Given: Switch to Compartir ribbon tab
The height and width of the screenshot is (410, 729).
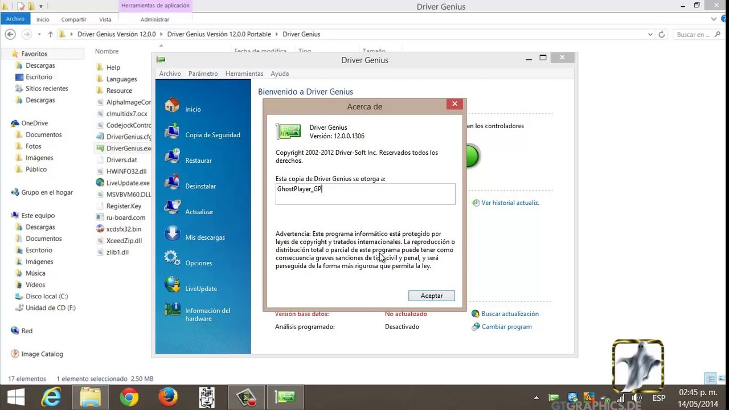Looking at the screenshot, I should pos(73,19).
